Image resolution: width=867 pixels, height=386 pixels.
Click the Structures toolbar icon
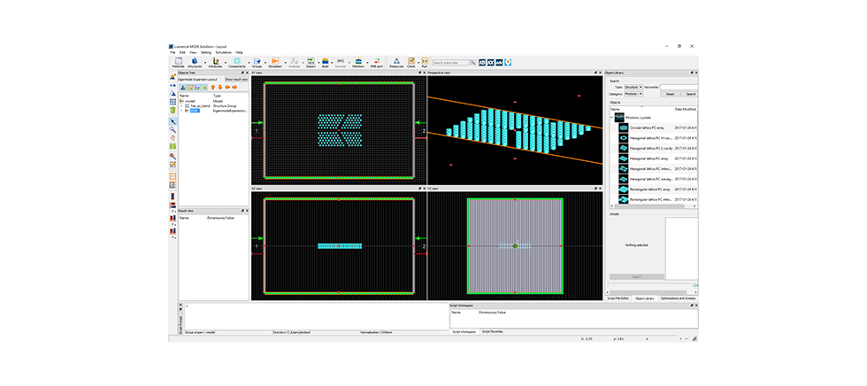click(x=196, y=61)
